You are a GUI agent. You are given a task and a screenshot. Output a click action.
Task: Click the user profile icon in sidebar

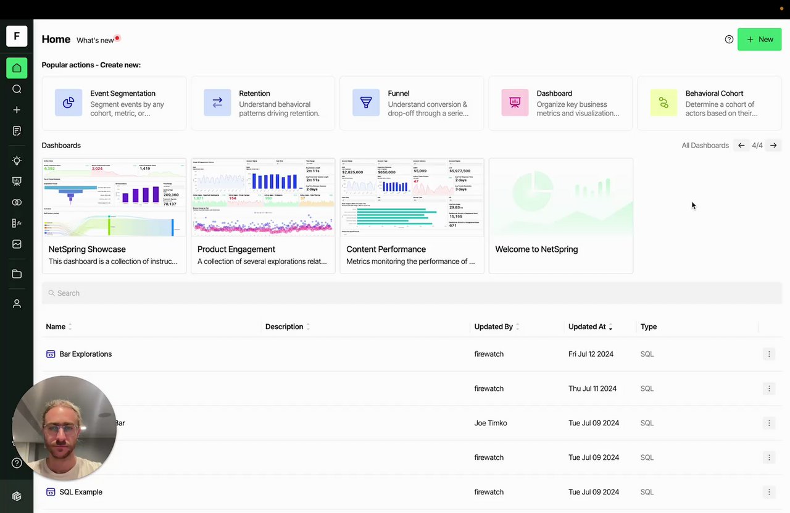click(17, 304)
